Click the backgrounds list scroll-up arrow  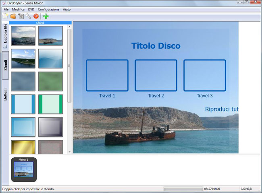[69, 27]
